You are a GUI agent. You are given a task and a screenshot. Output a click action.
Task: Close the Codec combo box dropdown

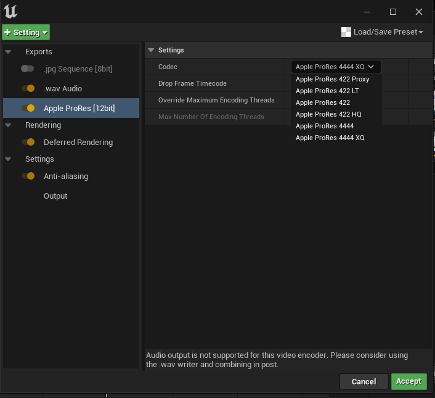pyautogui.click(x=336, y=67)
